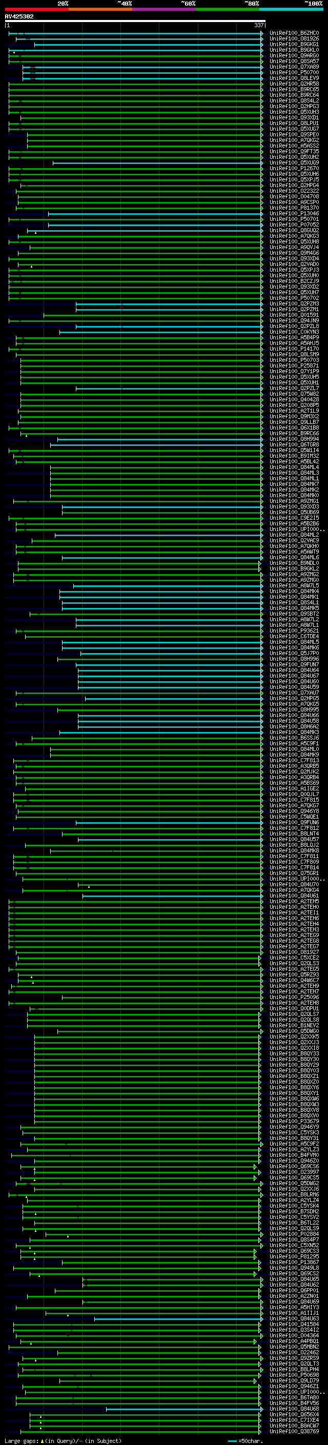Click the cyan ~100% legend segment
Screen dimensions: 328x1445
[291, 9]
